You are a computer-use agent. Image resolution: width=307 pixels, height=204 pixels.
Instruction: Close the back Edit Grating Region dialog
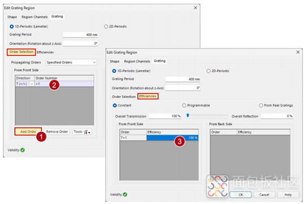[196, 8]
